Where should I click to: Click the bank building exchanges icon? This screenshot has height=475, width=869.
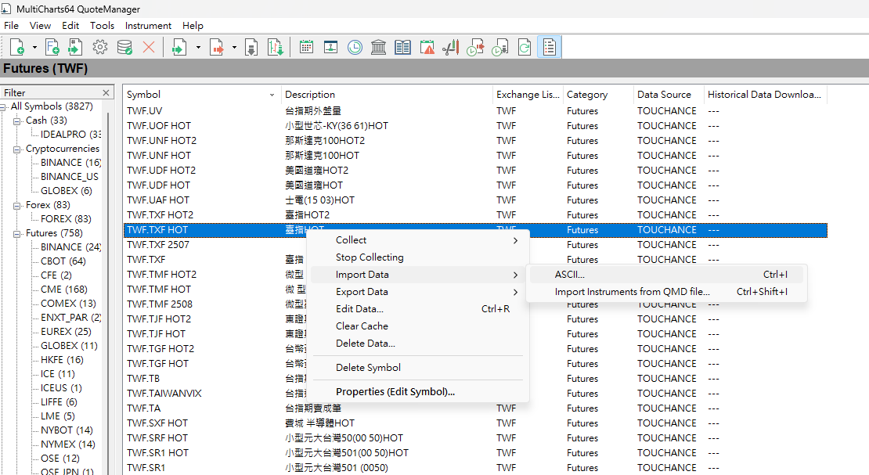[x=379, y=48]
